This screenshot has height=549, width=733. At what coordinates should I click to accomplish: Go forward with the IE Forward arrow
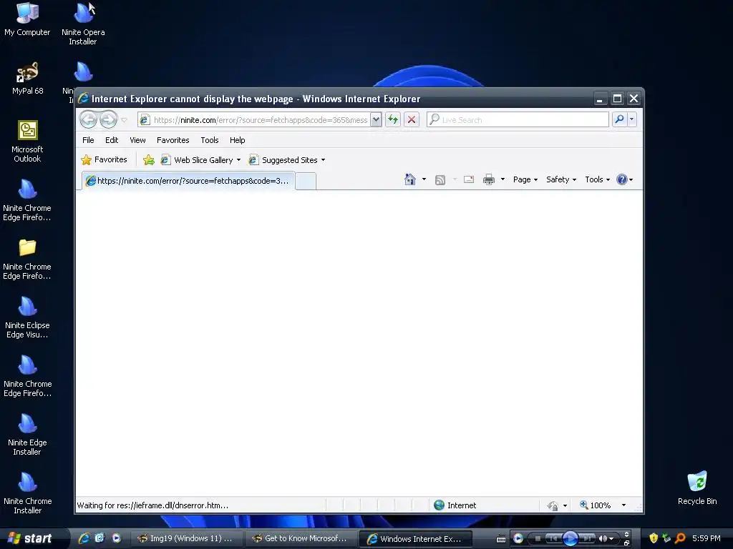109,119
